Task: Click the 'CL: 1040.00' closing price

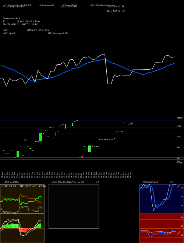Action: (x=69, y=6)
